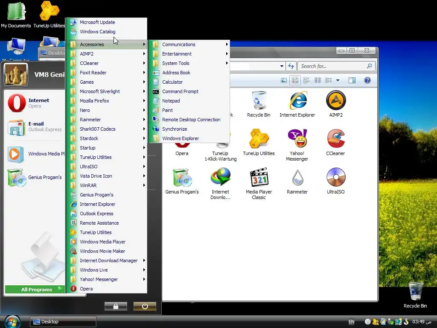437x328 pixels.
Task: Click the refresh arrows icon beside address bar
Action: (x=291, y=66)
